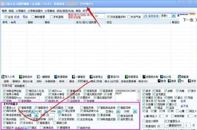Click the down arrow of ID list scrollbar

(x=138, y=100)
